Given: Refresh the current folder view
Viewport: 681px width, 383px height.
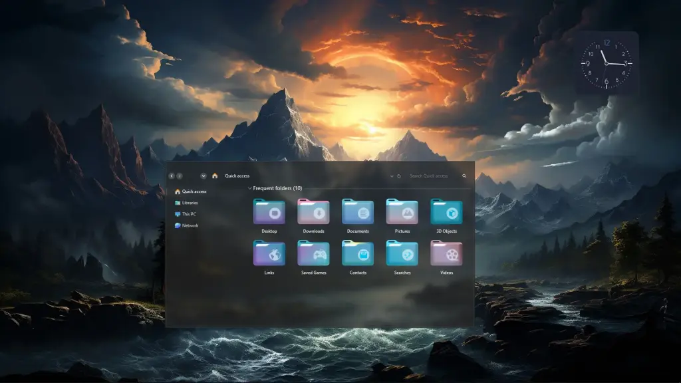Looking at the screenshot, I should [399, 176].
